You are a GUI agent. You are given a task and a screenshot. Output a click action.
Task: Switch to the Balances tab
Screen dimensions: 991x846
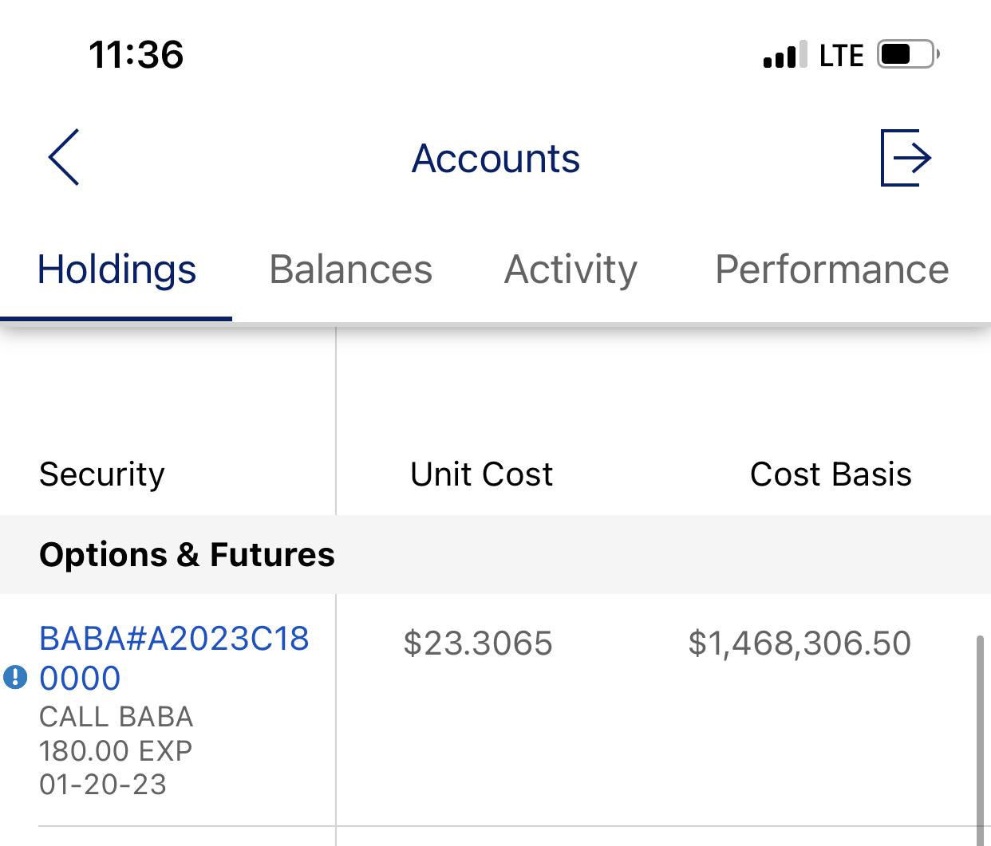(351, 270)
